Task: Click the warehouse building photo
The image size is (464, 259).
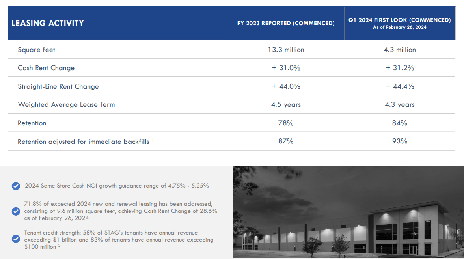Action: pyautogui.click(x=348, y=212)
